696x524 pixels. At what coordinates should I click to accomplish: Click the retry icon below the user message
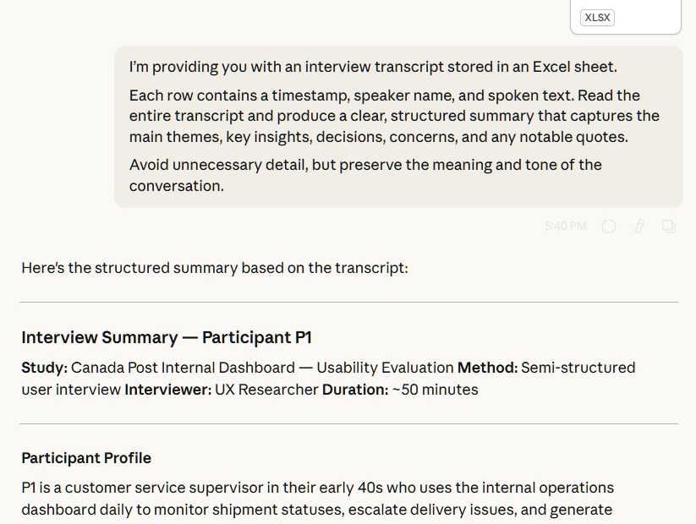click(609, 226)
